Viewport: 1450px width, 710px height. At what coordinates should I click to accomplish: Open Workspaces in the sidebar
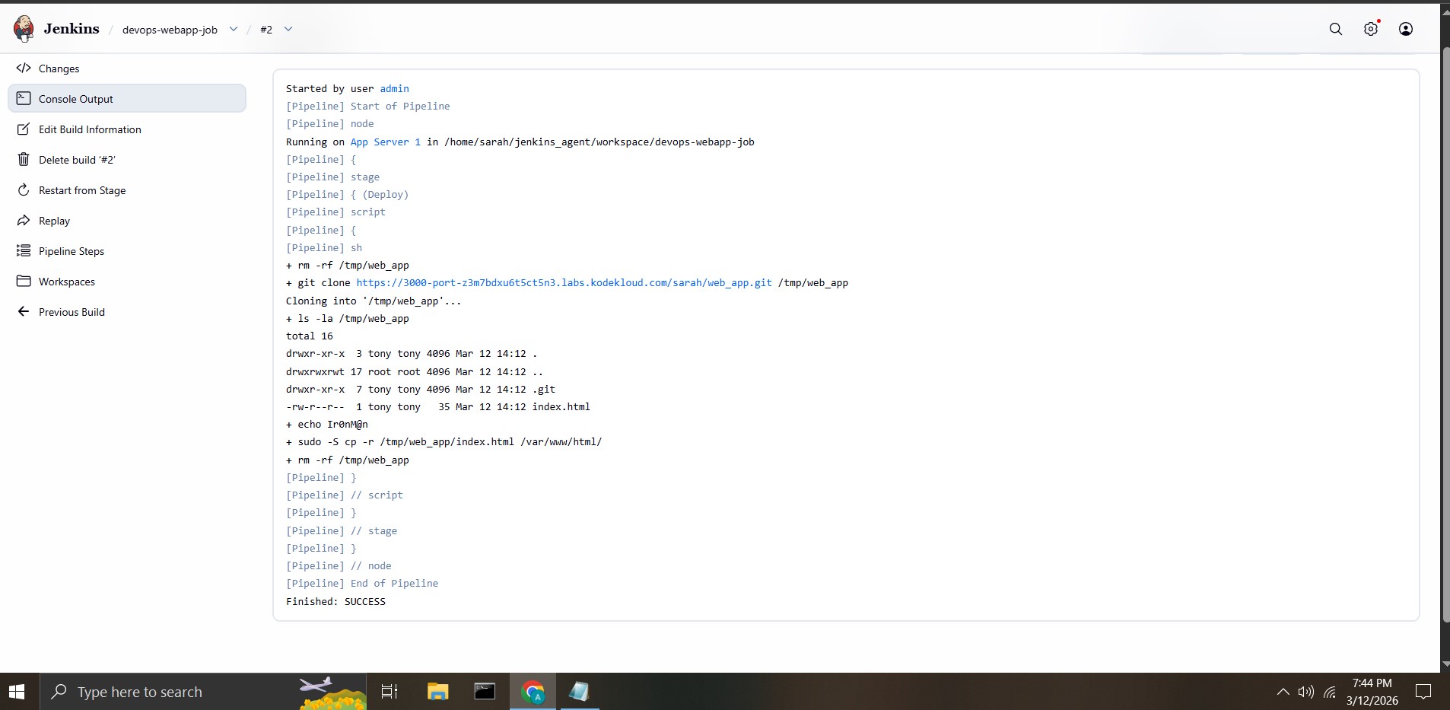click(127, 281)
